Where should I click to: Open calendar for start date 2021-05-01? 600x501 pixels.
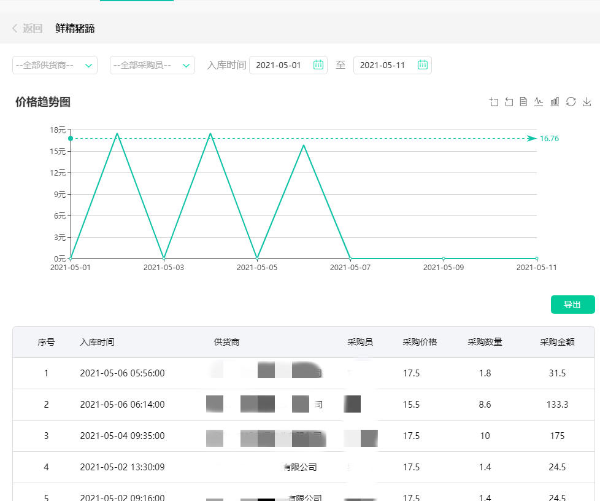(318, 65)
